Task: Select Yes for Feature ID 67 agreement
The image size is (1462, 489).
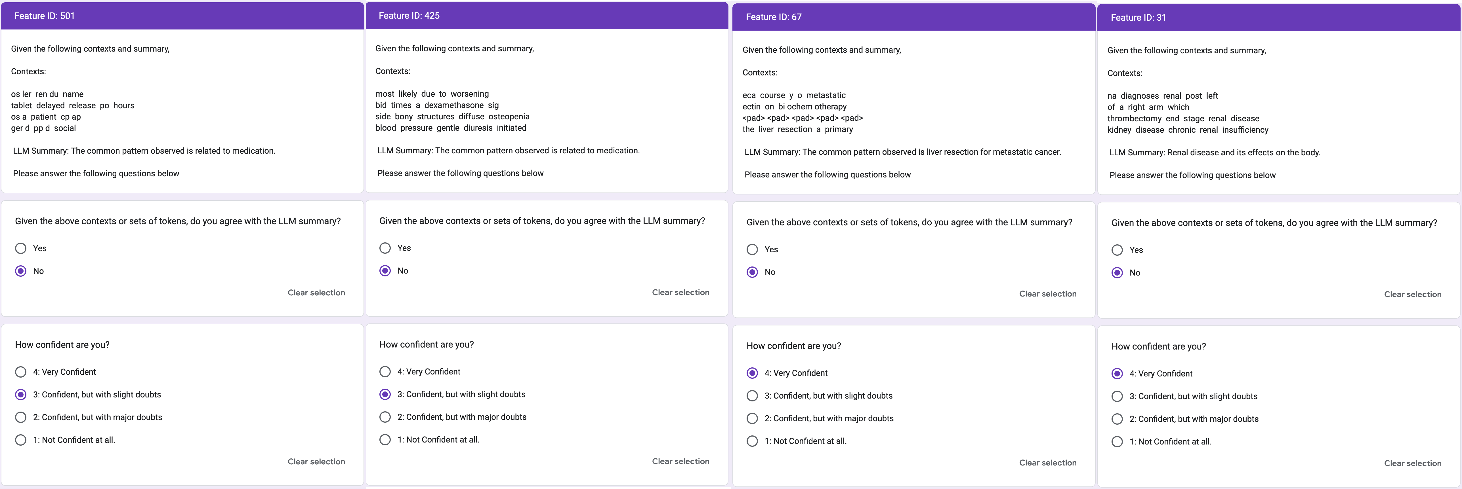Action: [753, 250]
